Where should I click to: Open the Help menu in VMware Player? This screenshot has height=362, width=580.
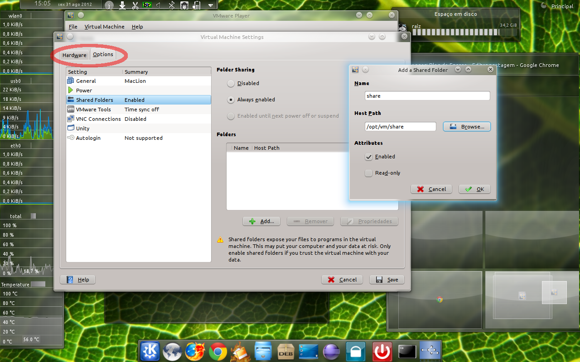137,27
